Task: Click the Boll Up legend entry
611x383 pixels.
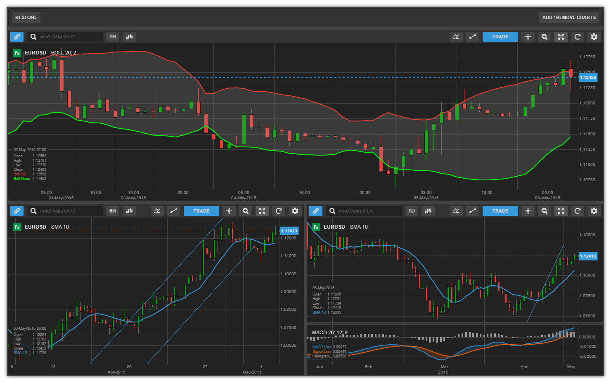Action: pos(19,174)
